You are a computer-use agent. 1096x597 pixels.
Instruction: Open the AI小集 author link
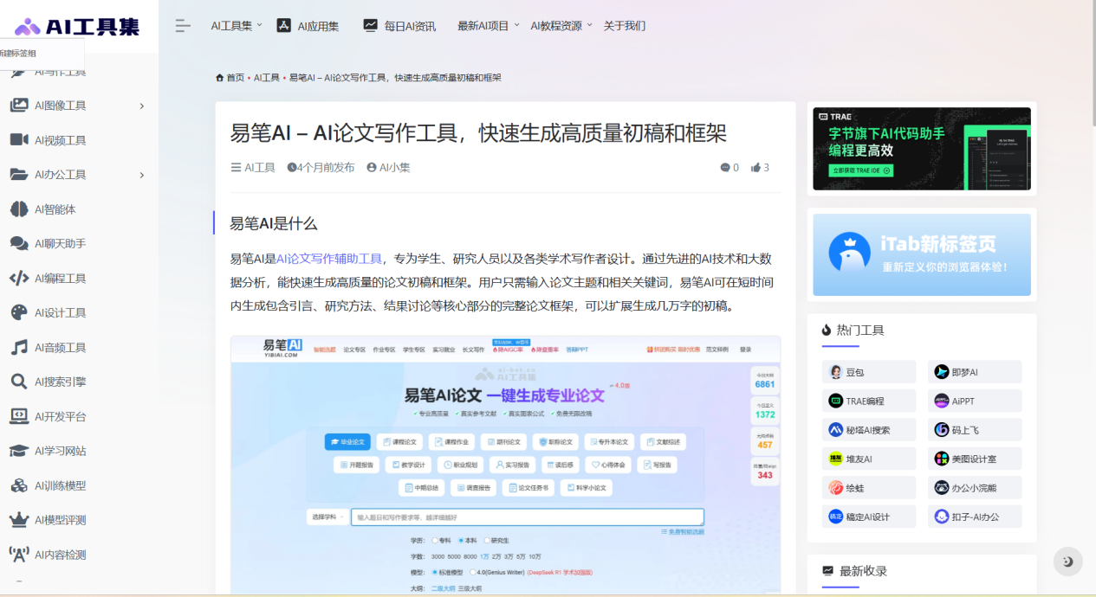(x=395, y=168)
